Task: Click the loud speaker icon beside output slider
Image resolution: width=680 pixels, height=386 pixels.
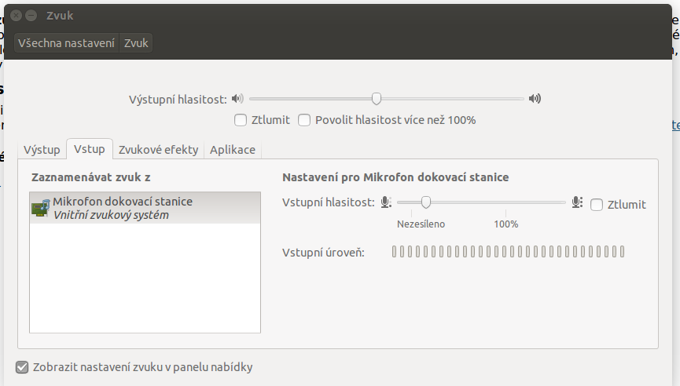Action: point(535,99)
